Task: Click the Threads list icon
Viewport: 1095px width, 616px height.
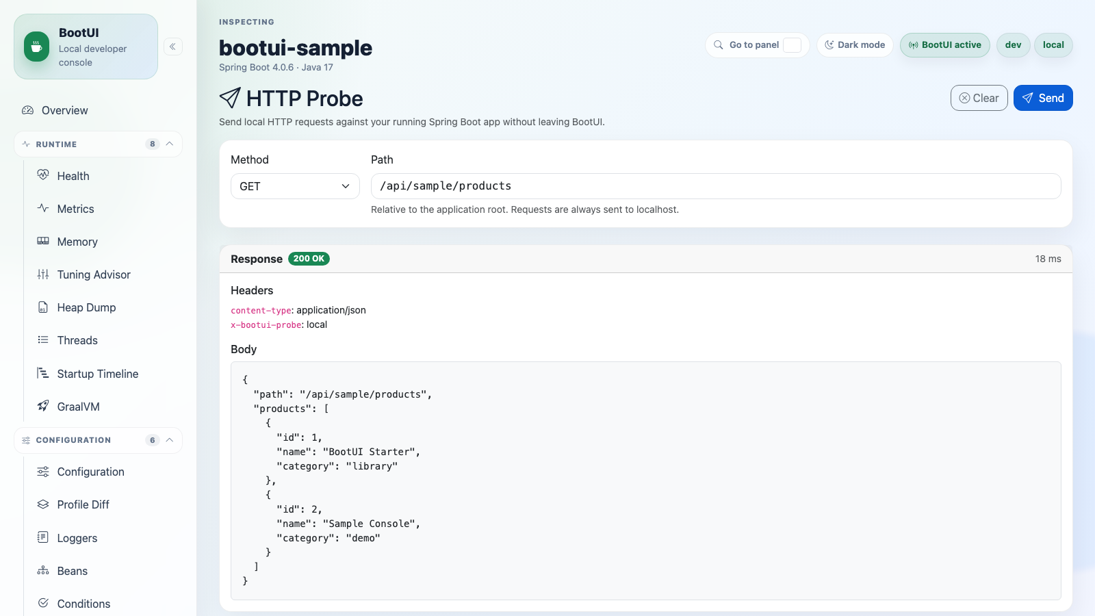Action: pyautogui.click(x=43, y=339)
